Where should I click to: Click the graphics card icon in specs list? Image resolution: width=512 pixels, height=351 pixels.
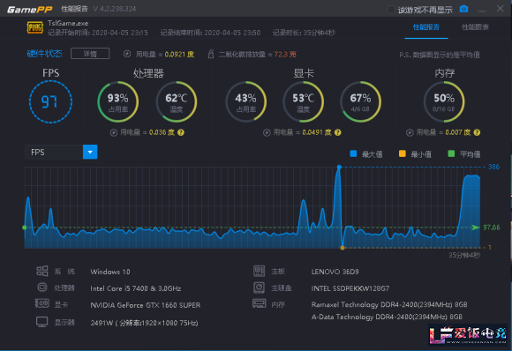point(42,303)
